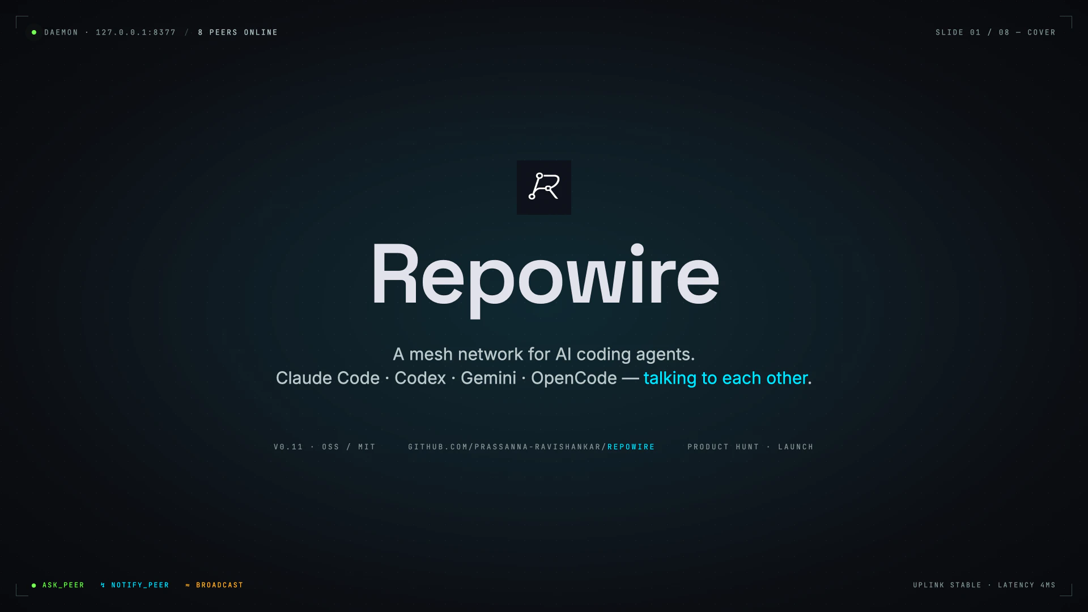This screenshot has height=612, width=1088.
Task: Select the ASK_PEER label
Action: (63, 585)
